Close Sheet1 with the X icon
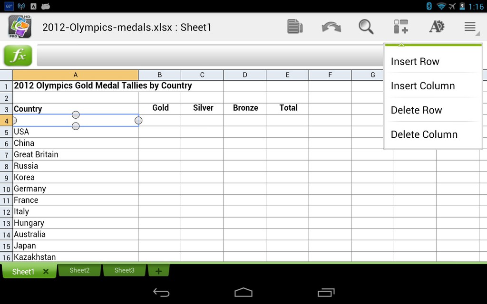This screenshot has height=304, width=487. pos(46,271)
